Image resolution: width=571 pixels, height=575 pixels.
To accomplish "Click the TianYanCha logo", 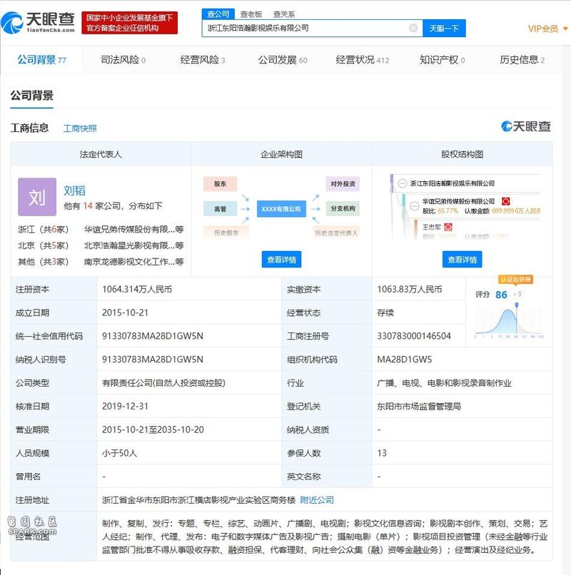I will (x=38, y=22).
